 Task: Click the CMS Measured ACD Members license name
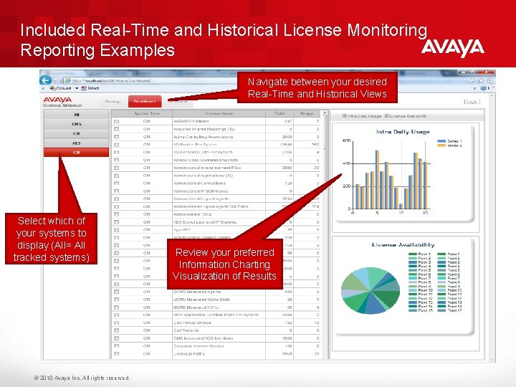coord(203,338)
